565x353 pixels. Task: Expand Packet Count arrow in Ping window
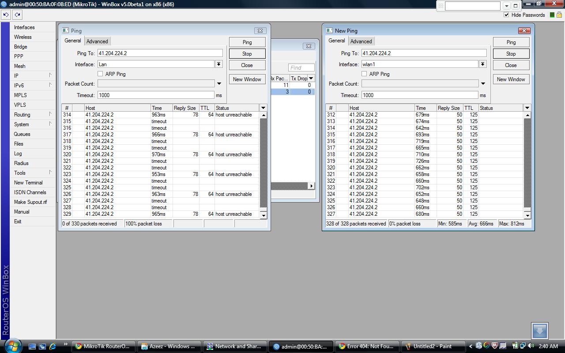click(x=219, y=83)
